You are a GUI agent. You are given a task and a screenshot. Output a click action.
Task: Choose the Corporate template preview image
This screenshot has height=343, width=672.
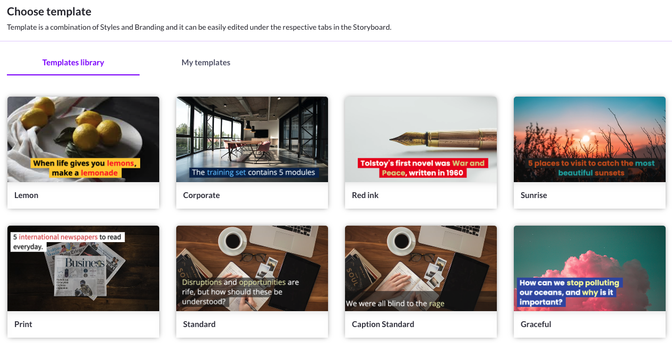(252, 139)
